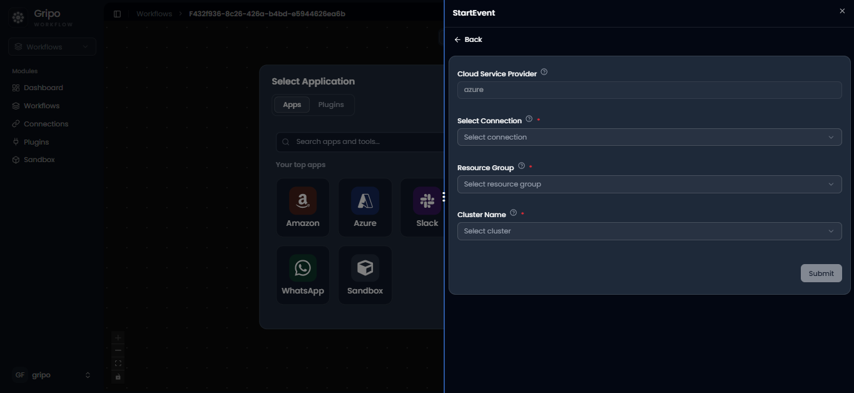Click the Submit button

[x=821, y=273]
